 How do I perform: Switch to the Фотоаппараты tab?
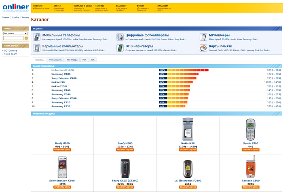[x=55, y=60]
